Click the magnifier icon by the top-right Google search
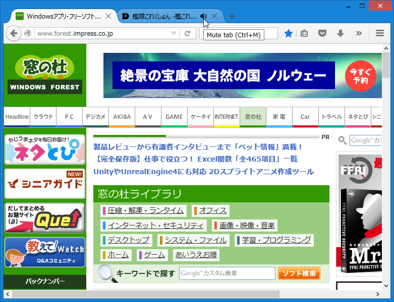 click(x=342, y=140)
